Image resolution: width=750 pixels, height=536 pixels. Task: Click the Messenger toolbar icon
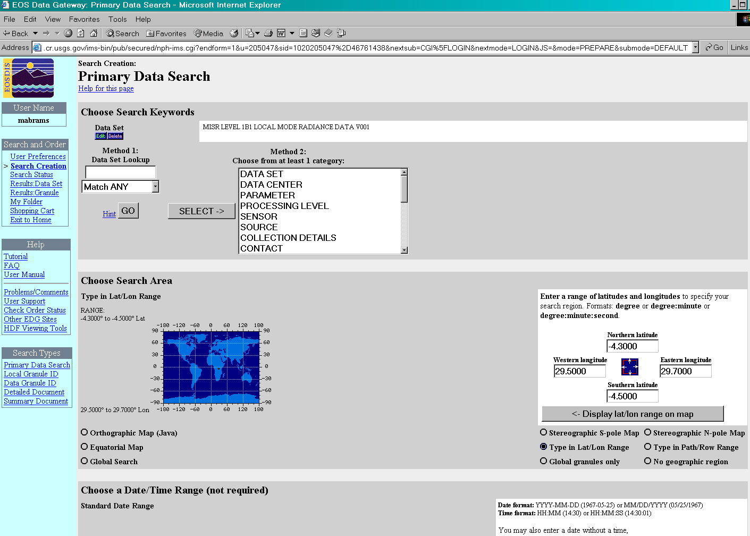click(x=341, y=33)
